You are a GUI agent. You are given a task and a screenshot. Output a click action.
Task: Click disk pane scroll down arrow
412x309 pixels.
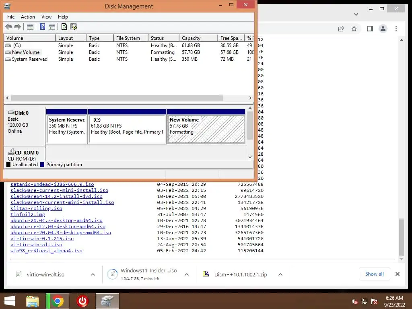(x=250, y=157)
